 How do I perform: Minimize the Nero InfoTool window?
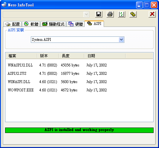139,5
